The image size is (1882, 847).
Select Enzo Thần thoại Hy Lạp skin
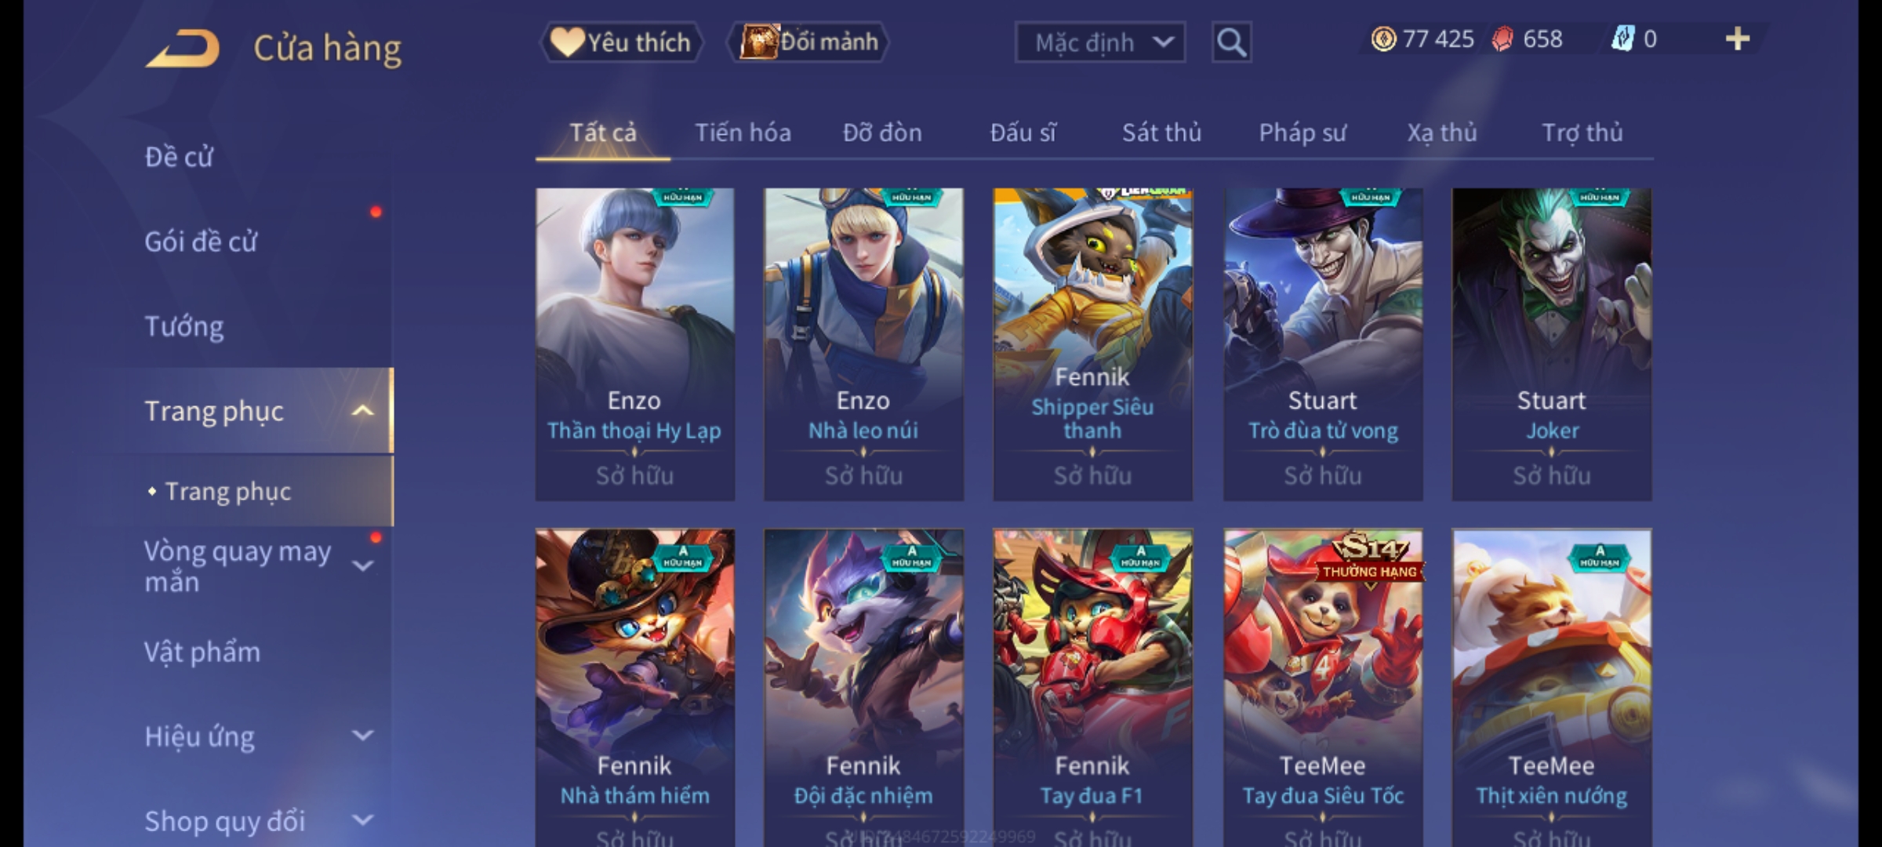pos(635,344)
